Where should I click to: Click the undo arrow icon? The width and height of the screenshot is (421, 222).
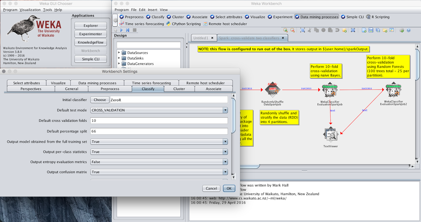pyautogui.click(x=337, y=30)
